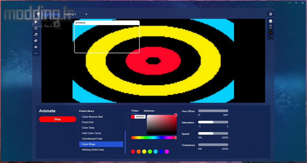Pick the red preset color dot
The width and height of the screenshot is (307, 163).
[x=133, y=151]
